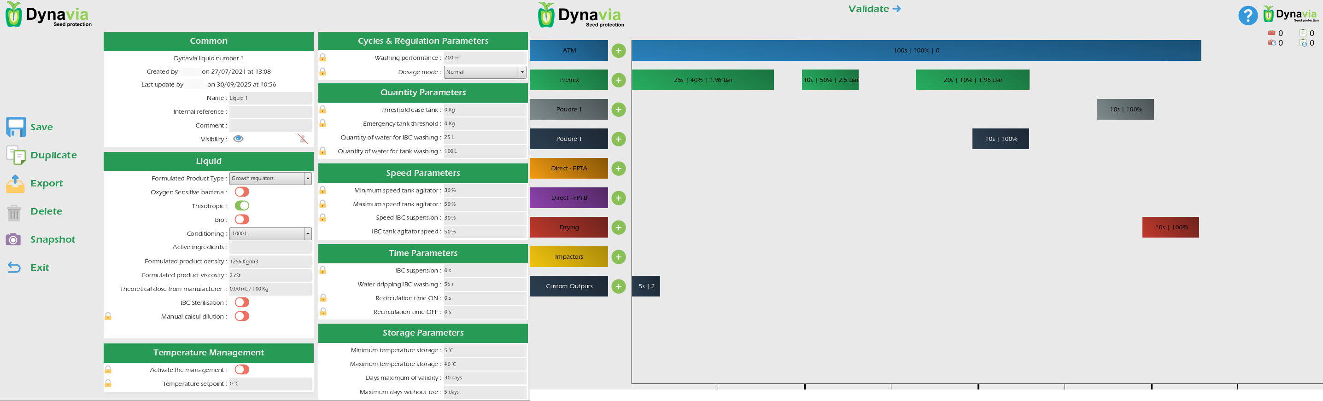Disable the Thixotropic toggle

tap(242, 206)
